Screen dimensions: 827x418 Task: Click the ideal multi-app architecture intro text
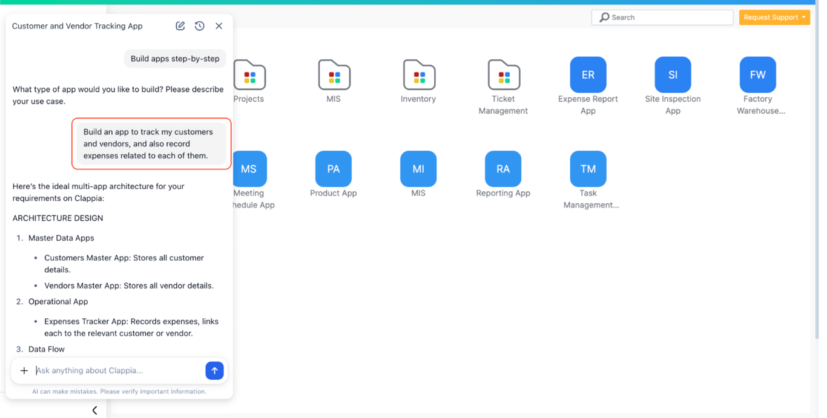99,192
